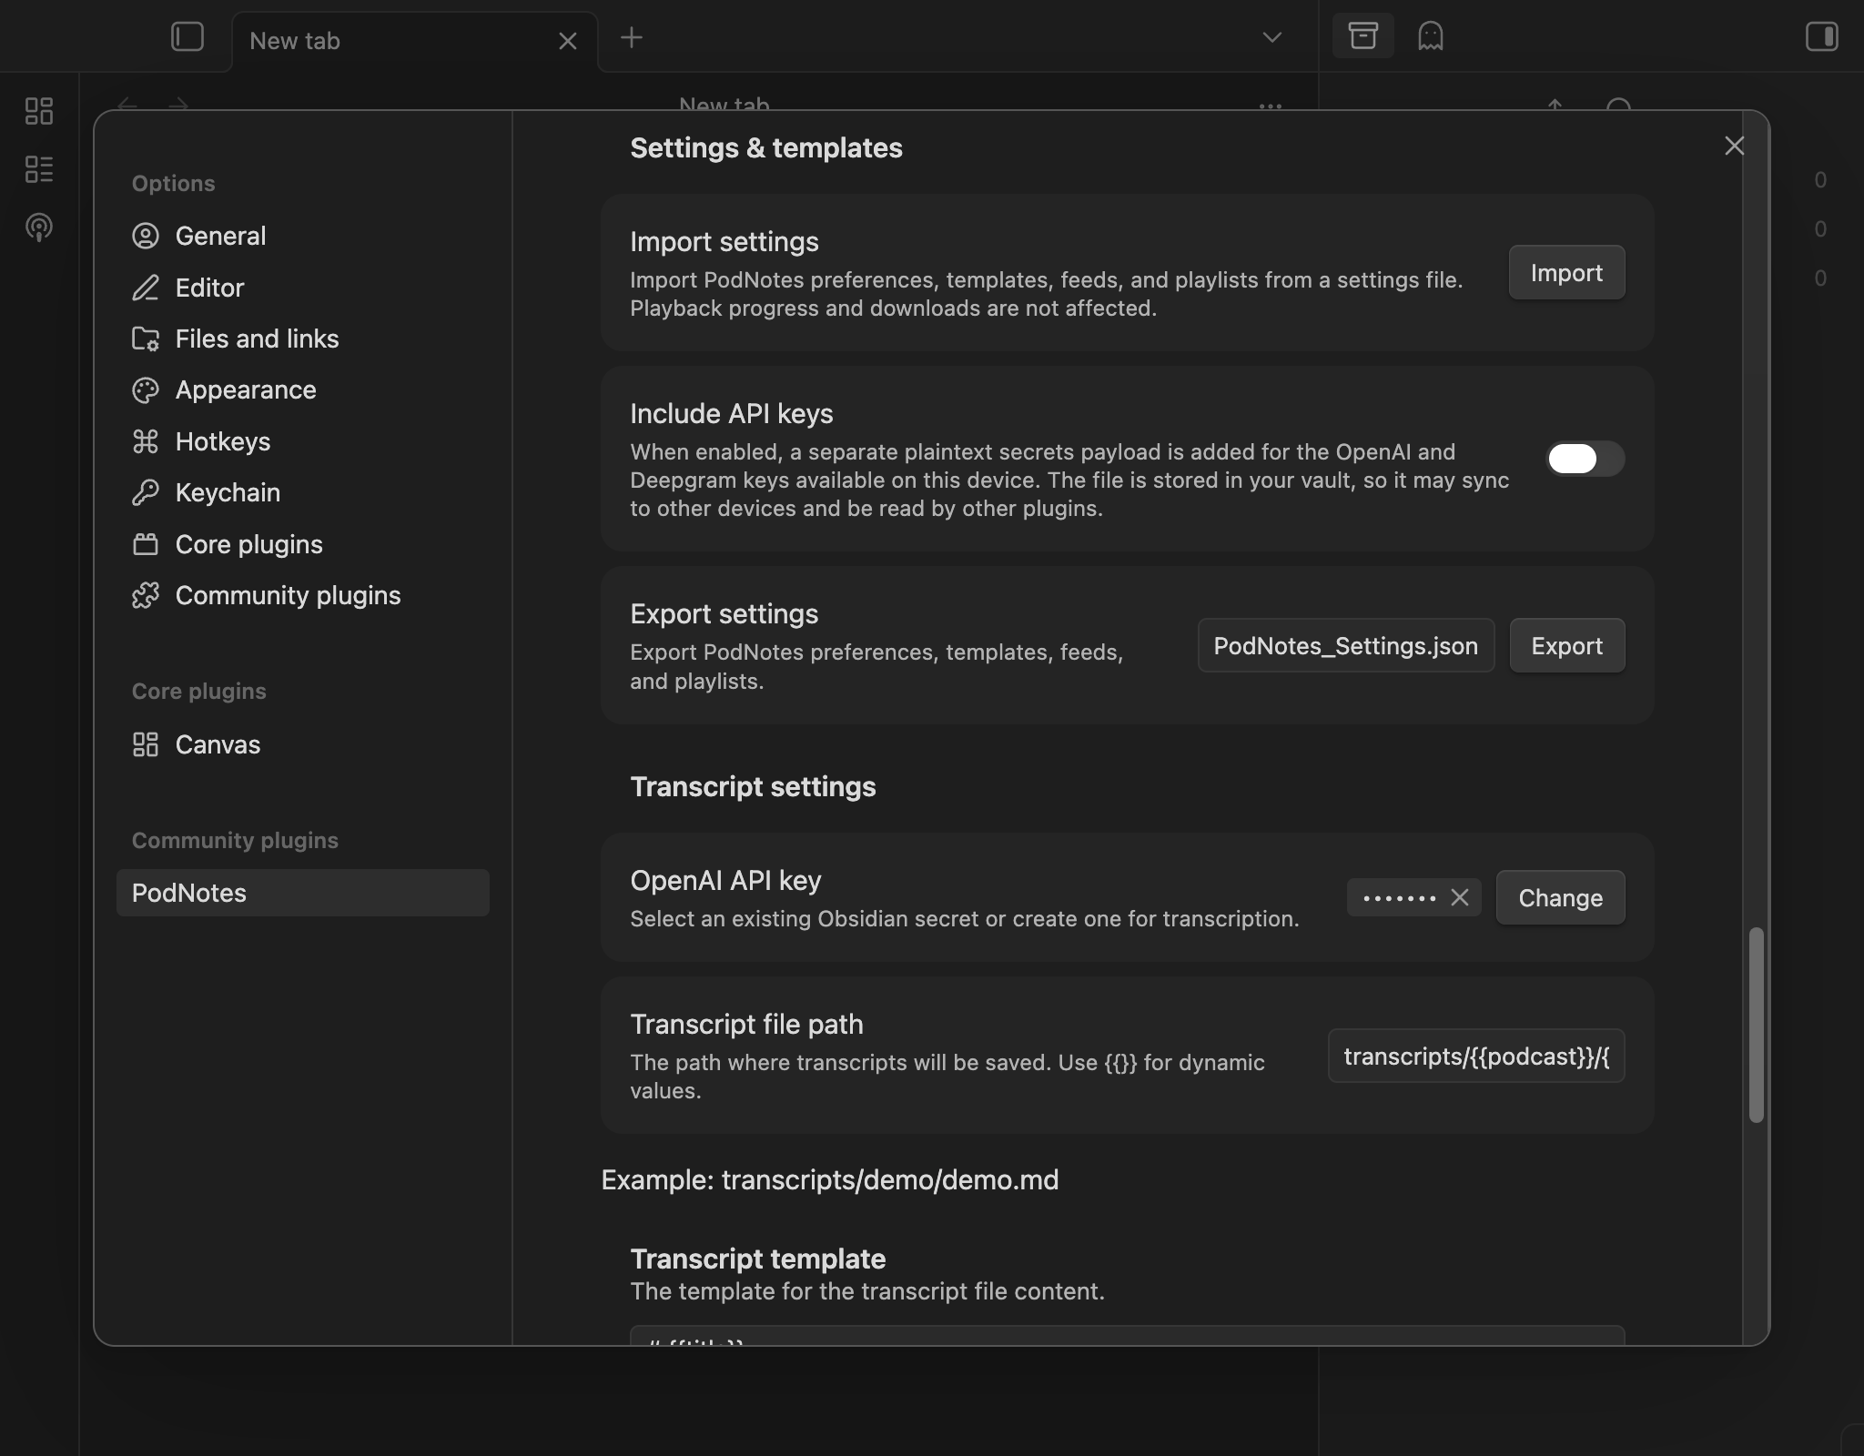This screenshot has height=1456, width=1864.
Task: Select PodNotes plugin settings
Action: [303, 893]
